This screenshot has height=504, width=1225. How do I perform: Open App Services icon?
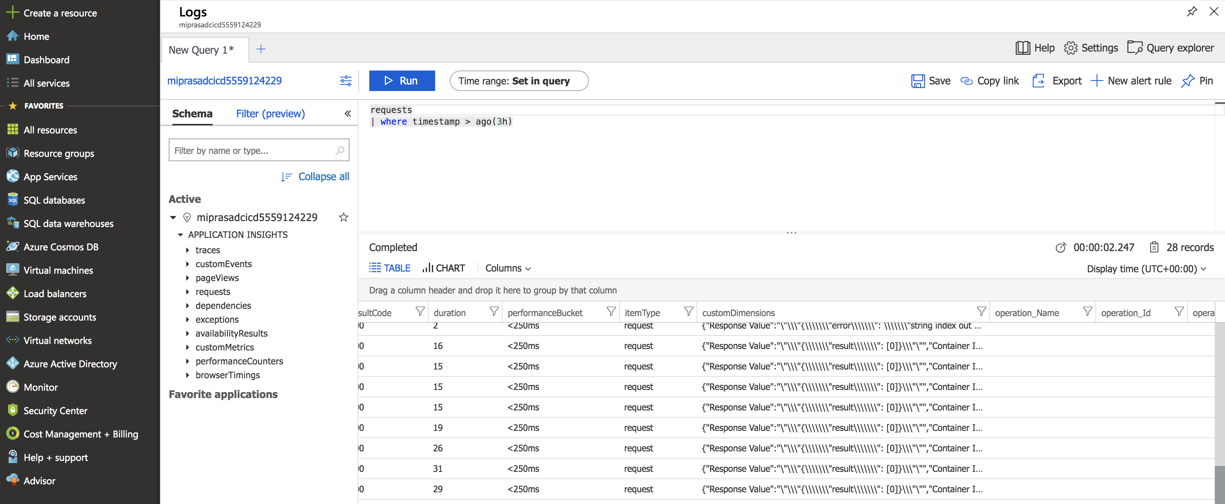[12, 176]
